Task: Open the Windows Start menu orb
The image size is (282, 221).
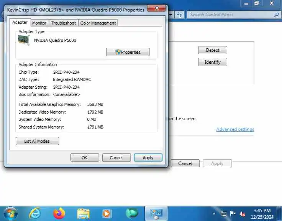Action: [10, 214]
